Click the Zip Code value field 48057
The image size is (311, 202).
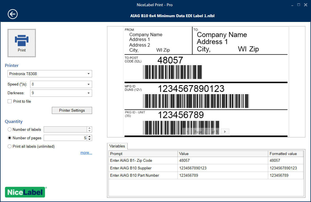coord(223,160)
